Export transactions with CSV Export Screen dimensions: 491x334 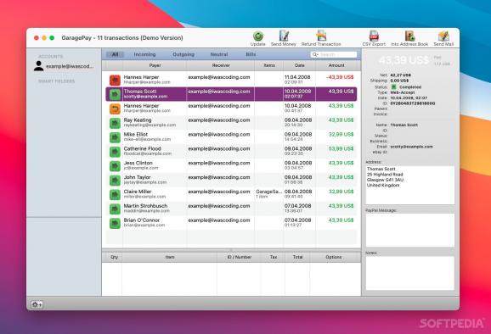(x=374, y=36)
